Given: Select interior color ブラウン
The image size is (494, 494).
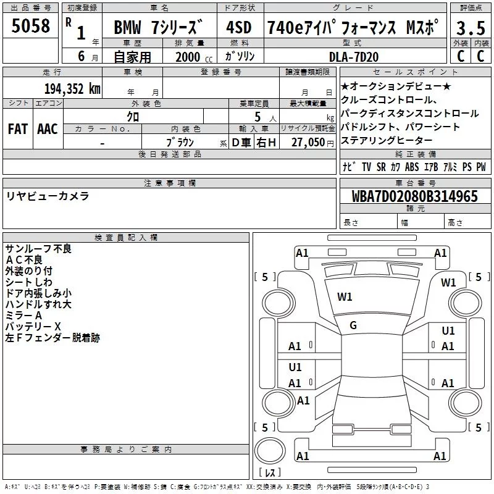Looking at the screenshot, I should [x=180, y=143].
